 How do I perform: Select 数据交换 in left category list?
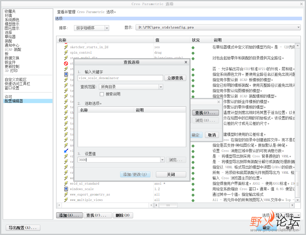[12, 58]
